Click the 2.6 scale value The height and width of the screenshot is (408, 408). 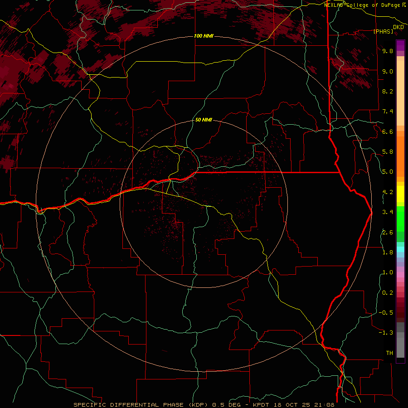tap(388, 233)
